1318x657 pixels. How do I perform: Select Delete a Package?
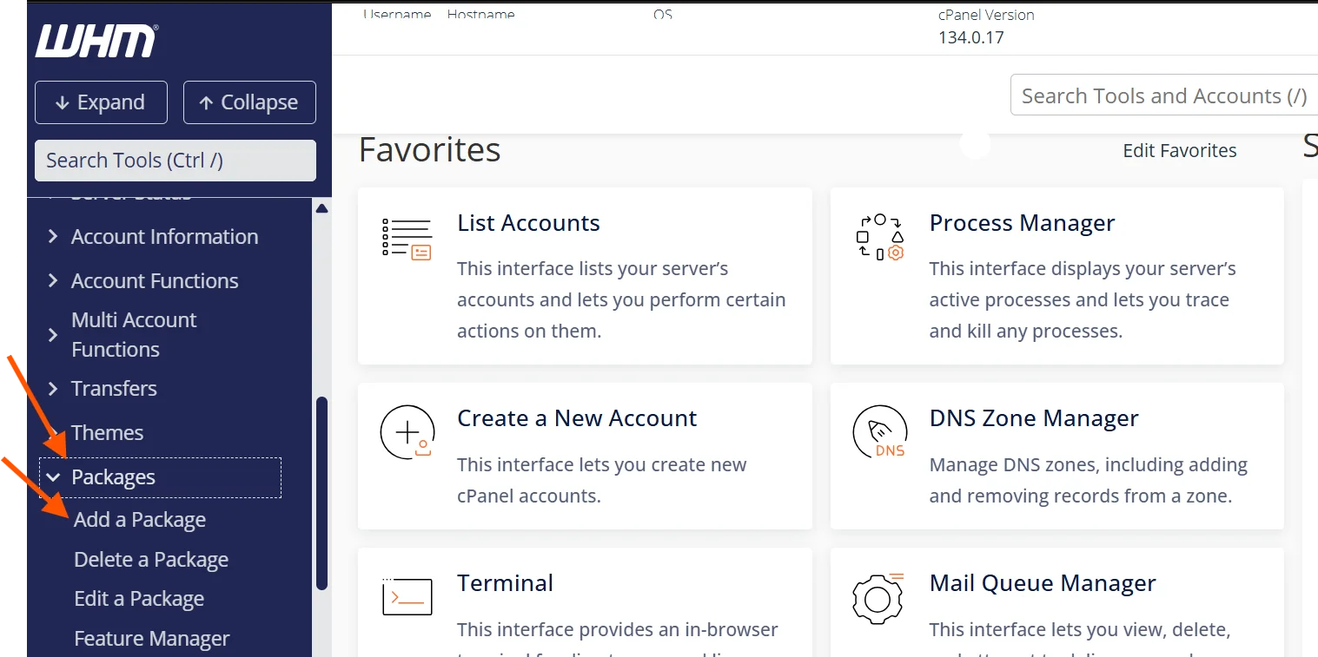[x=151, y=560]
